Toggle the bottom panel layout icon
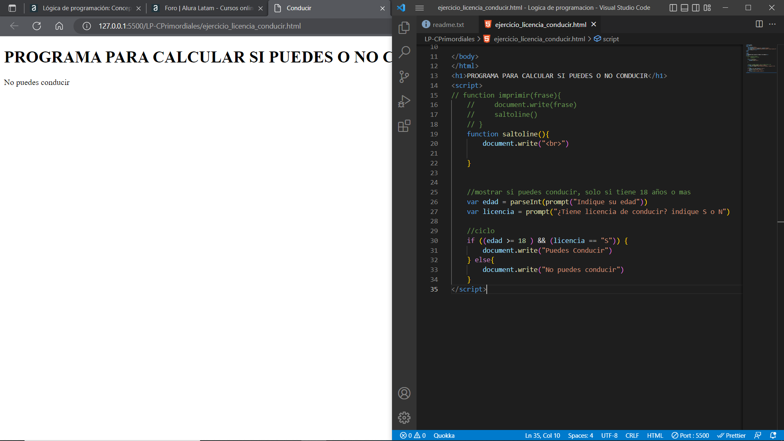784x441 pixels. pyautogui.click(x=685, y=8)
